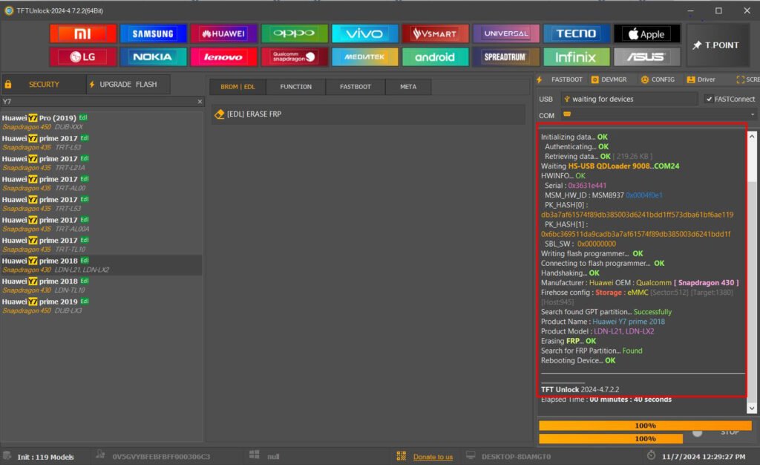Click the TFTUnlock app icon in title bar
This screenshot has height=465, width=760.
pos(9,10)
